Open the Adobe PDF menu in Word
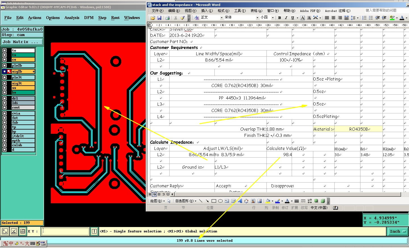This screenshot has height=248, width=409. click(x=310, y=11)
